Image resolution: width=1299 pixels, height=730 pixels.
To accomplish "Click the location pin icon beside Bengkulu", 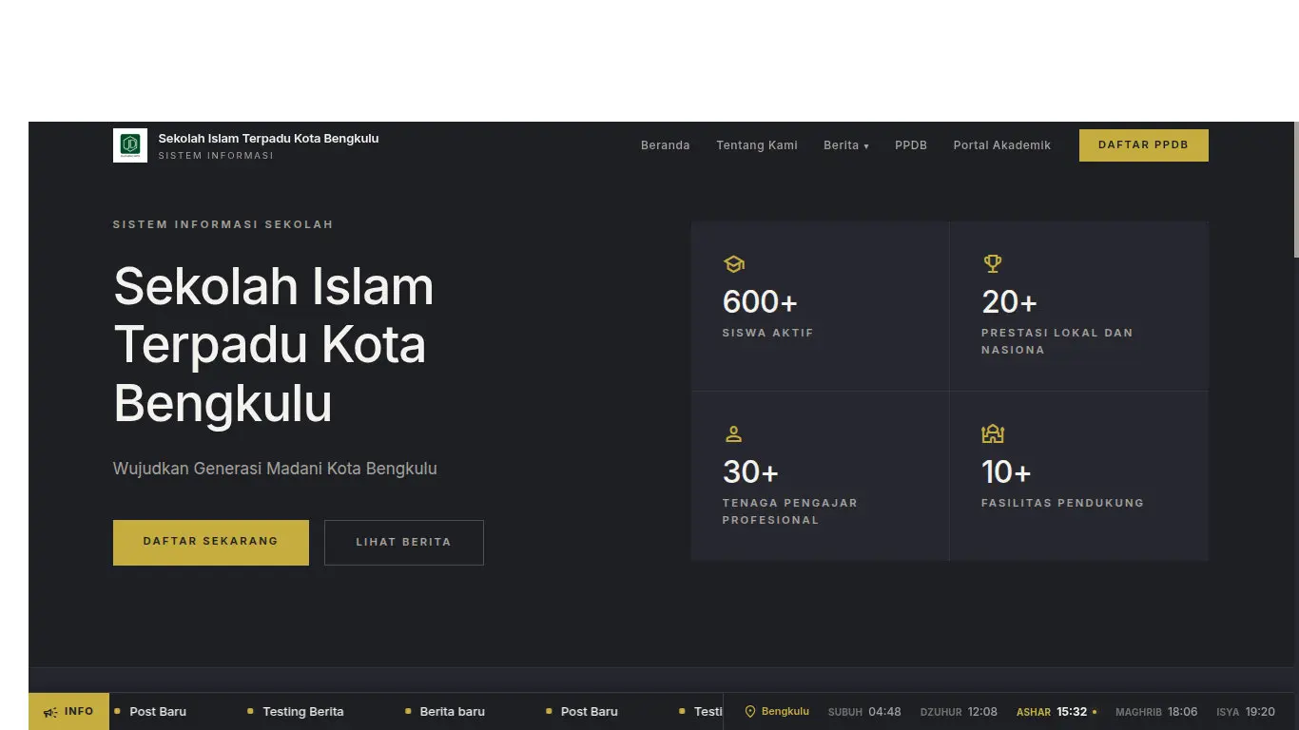I will pos(749,711).
